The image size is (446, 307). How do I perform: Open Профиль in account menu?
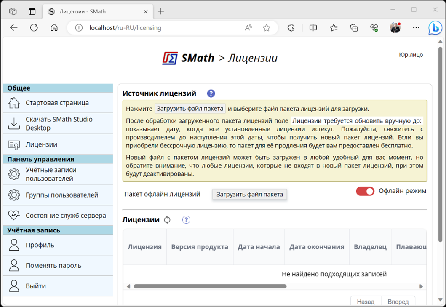[x=58, y=245]
